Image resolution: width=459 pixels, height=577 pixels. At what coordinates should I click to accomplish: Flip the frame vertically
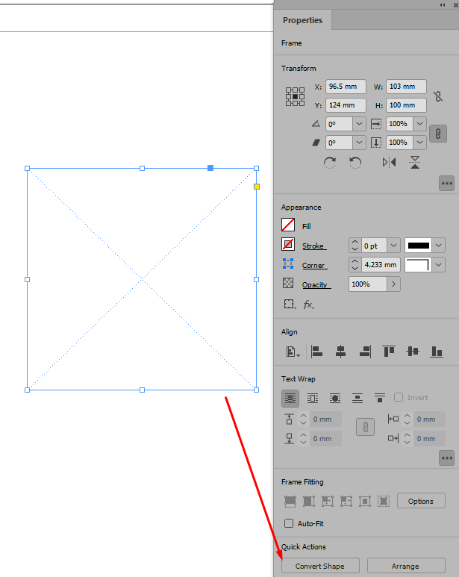coord(415,162)
